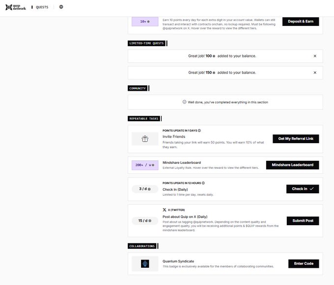Screen dimensions: 334x285
Task: Click the Quip Network logo
Action: [16, 7]
